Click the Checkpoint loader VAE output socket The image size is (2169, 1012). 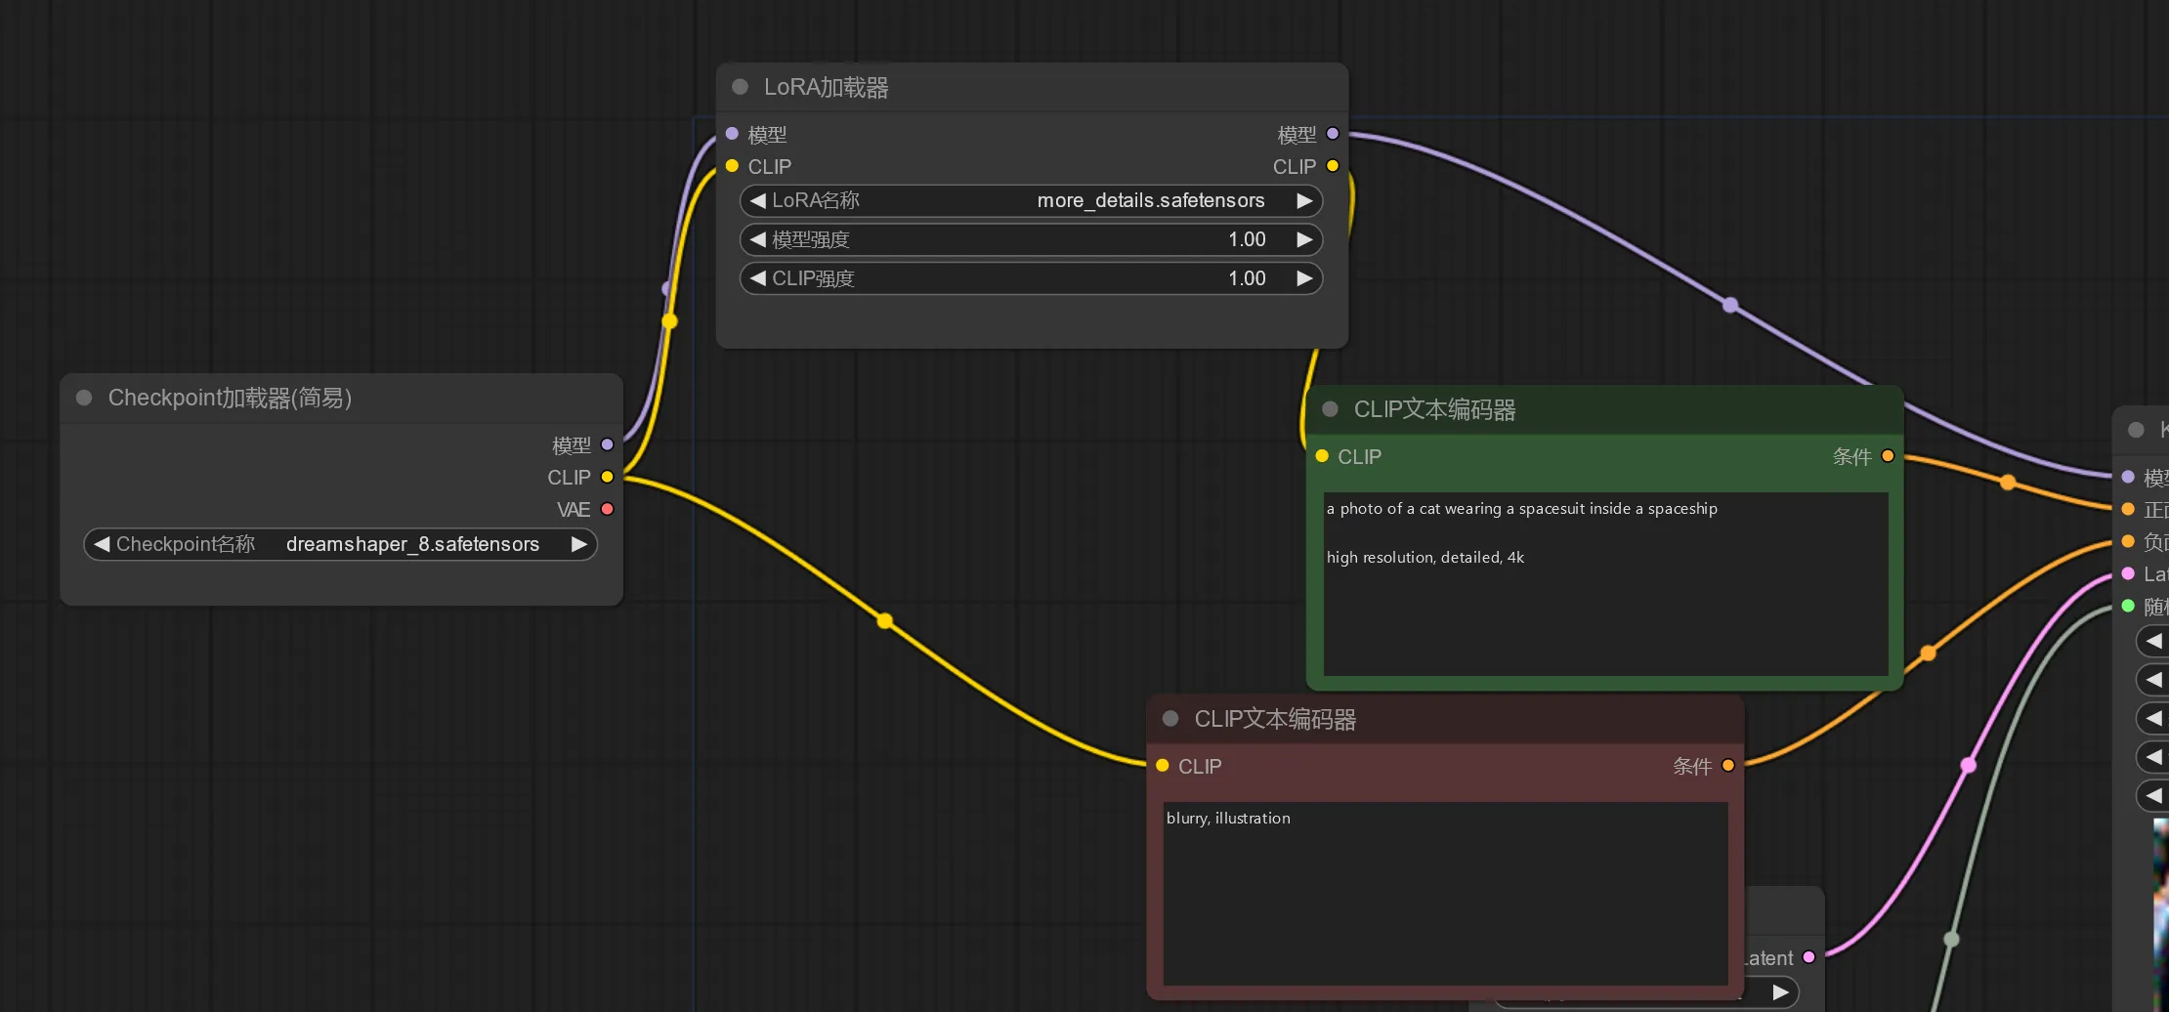607,509
